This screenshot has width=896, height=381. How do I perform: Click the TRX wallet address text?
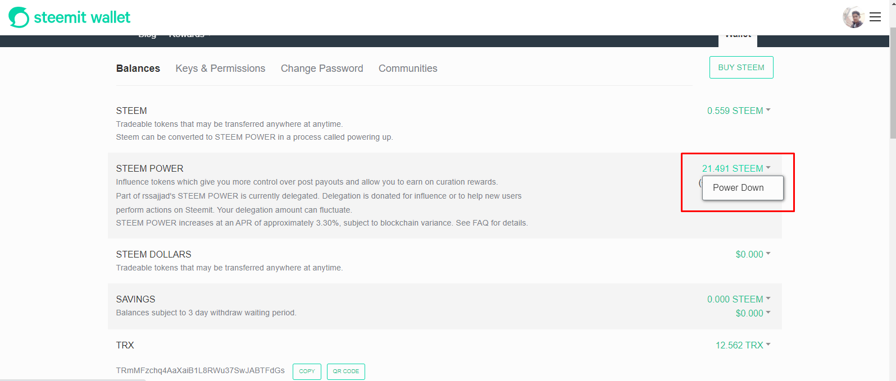click(x=200, y=370)
